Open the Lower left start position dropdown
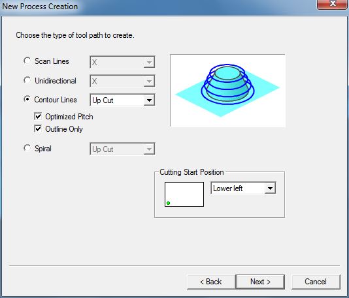The height and width of the screenshot is (298, 349). [x=243, y=188]
